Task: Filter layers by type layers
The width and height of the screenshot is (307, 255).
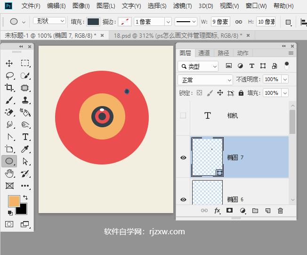Action: pos(252,66)
